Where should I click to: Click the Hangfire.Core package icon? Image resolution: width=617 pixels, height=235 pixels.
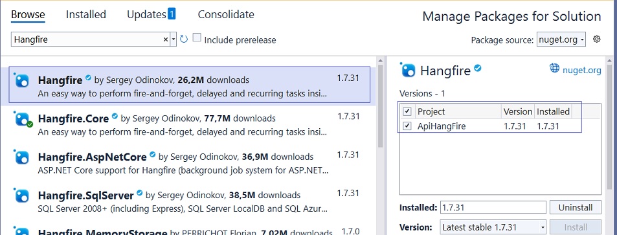[x=23, y=119]
